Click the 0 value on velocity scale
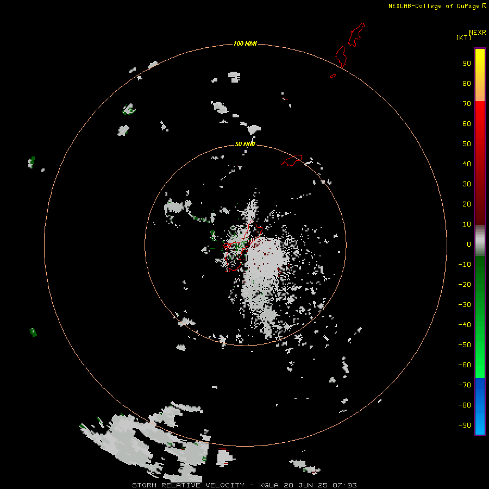The image size is (489, 489). pyautogui.click(x=469, y=244)
